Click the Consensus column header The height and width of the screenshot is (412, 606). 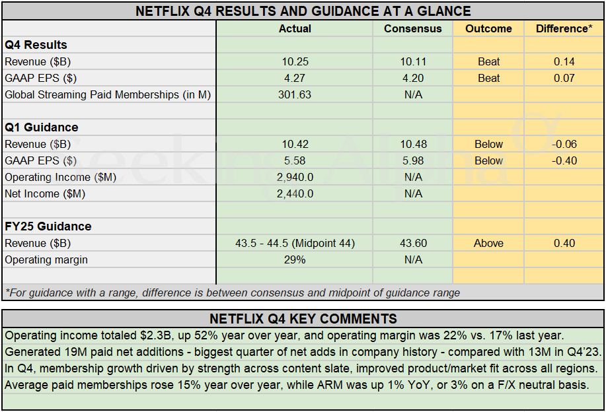[413, 28]
